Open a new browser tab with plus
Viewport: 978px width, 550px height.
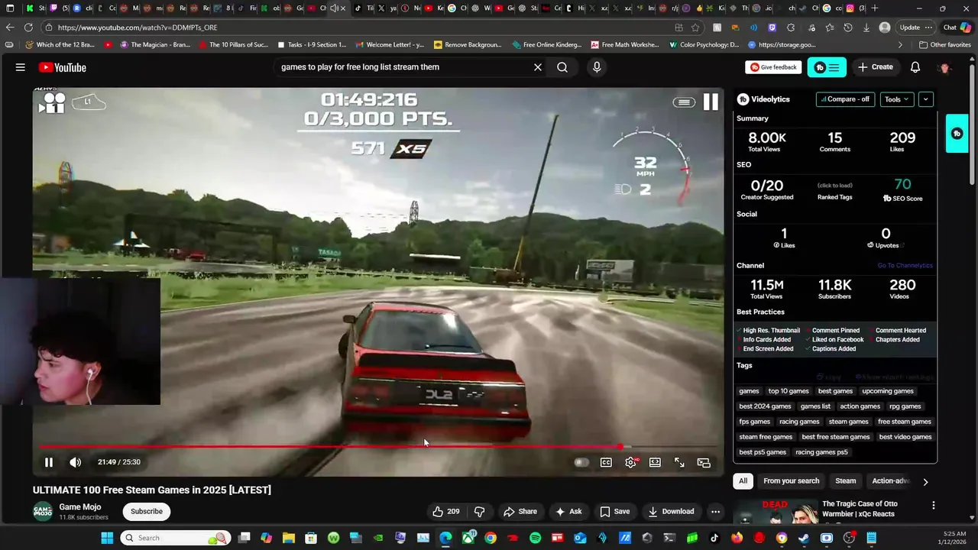pyautogui.click(x=875, y=8)
